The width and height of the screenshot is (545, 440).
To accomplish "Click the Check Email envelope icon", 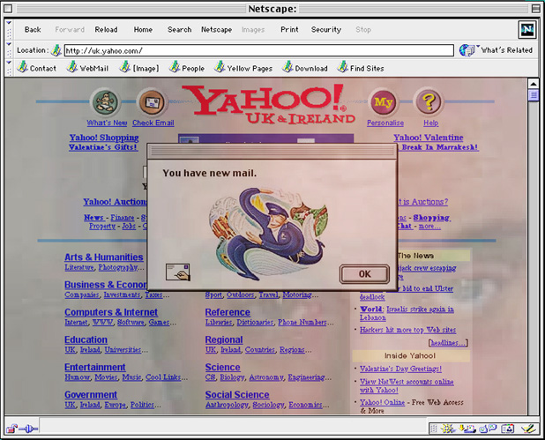I will point(152,102).
